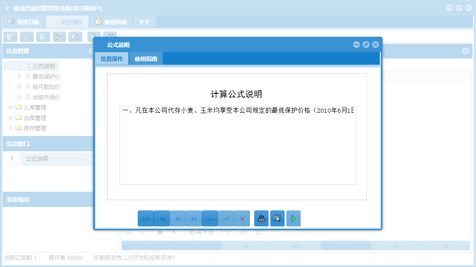This screenshot has height=267, width=476.
Task: Select the search/preview icon in the toolbar
Action: click(10, 37)
